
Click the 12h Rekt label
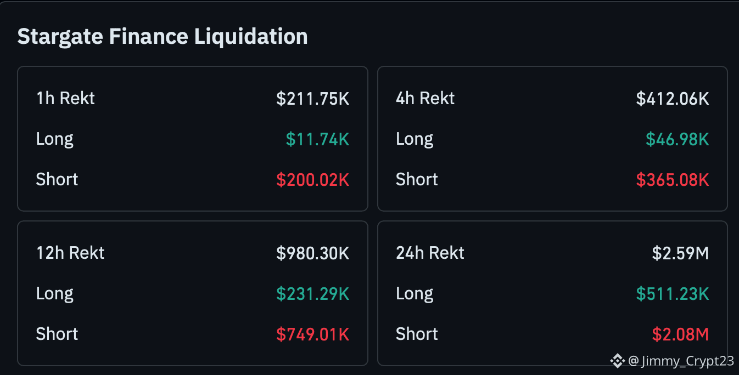(x=70, y=253)
